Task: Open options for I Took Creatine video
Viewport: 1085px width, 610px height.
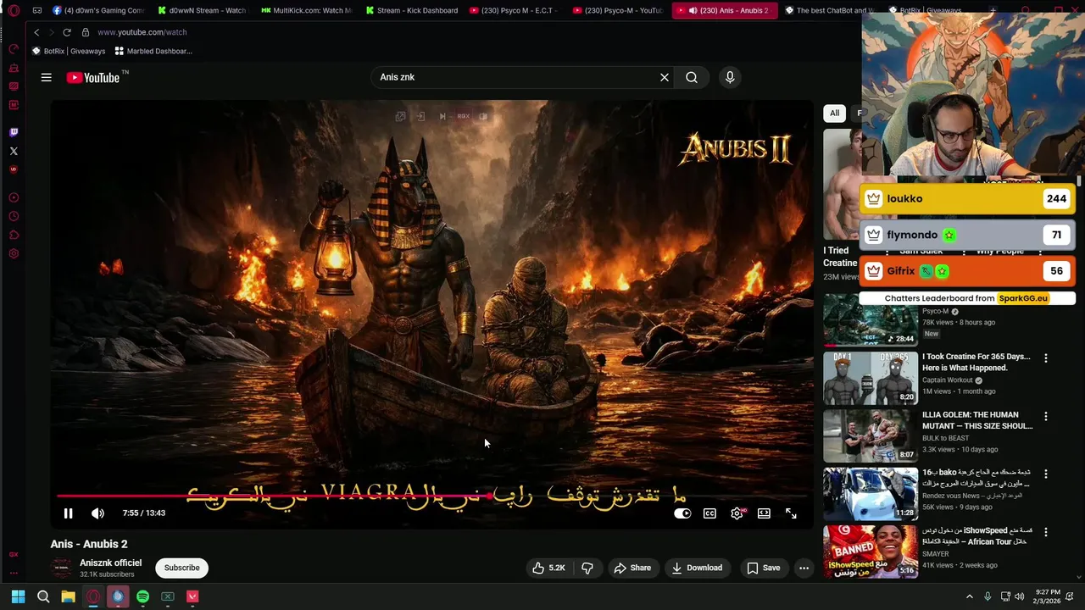Action: 1045,358
